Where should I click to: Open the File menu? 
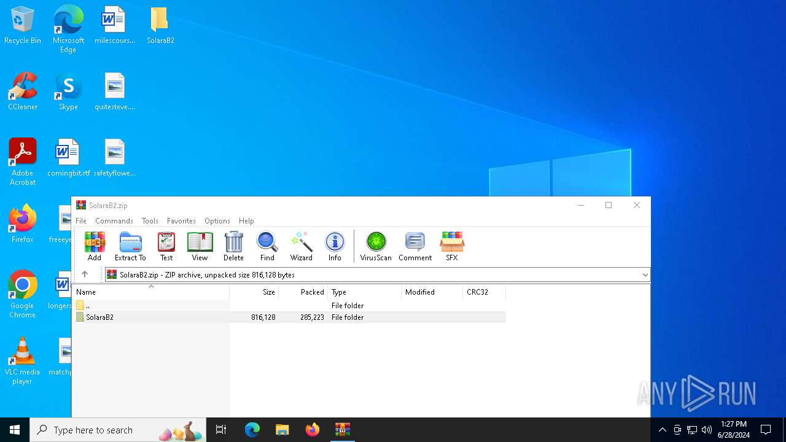coord(81,221)
